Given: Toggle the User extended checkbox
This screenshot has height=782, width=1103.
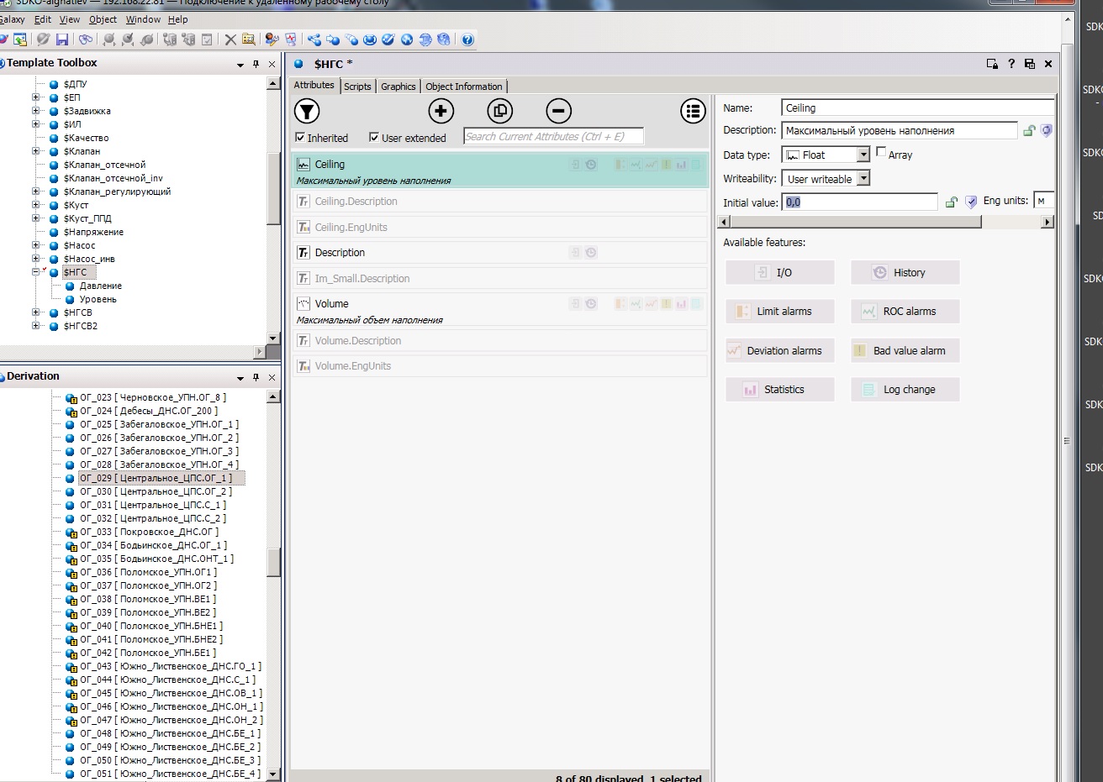Looking at the screenshot, I should [374, 138].
